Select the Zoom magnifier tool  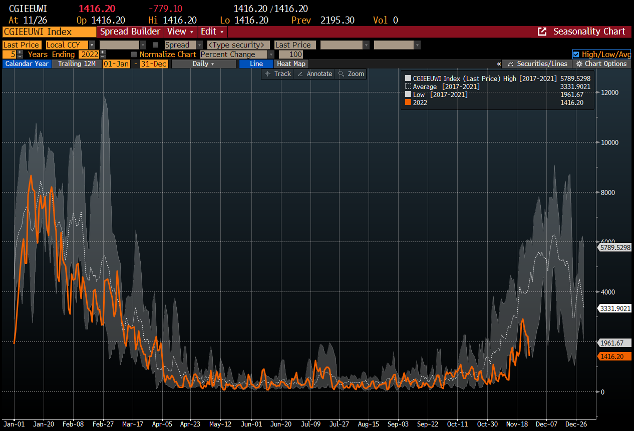tap(351, 74)
